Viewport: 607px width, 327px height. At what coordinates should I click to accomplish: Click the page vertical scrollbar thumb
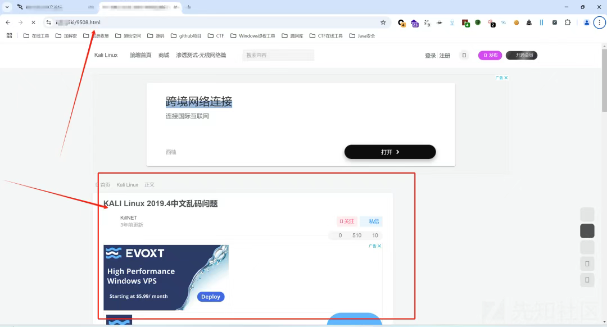[604, 80]
